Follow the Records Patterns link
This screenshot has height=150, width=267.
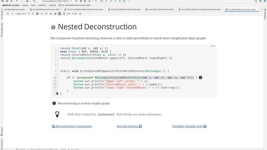pos(129,126)
